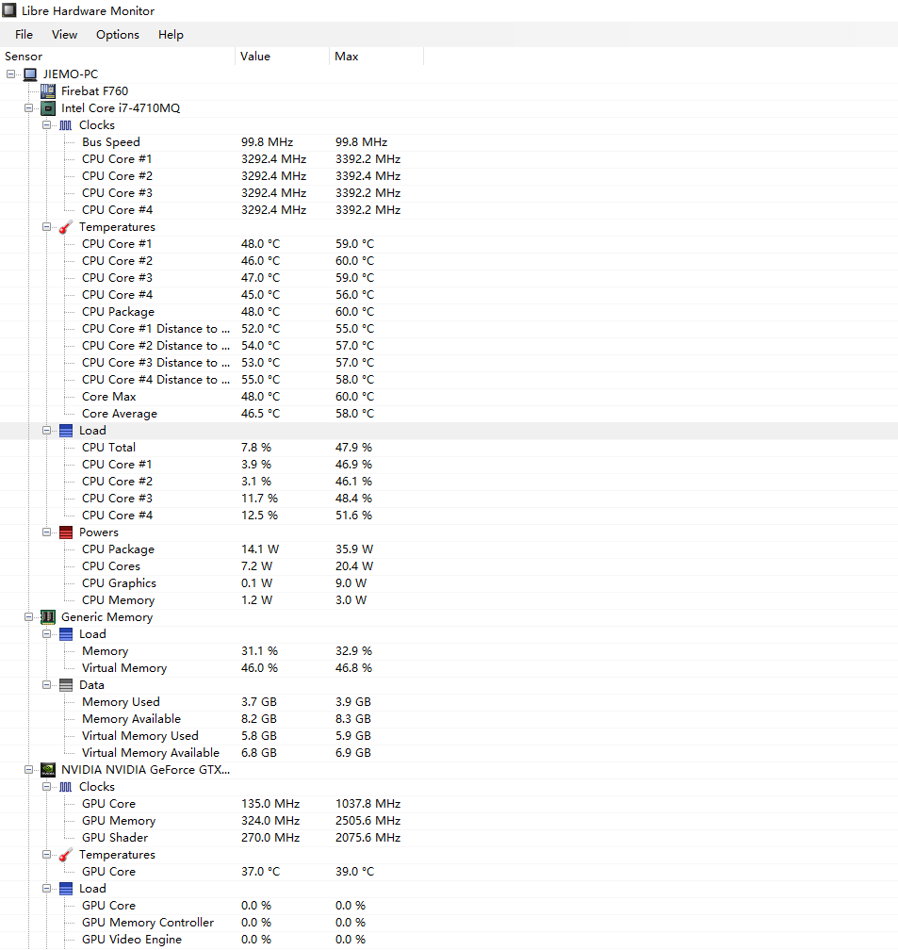Select the GPU Memory Controller row

point(449,923)
